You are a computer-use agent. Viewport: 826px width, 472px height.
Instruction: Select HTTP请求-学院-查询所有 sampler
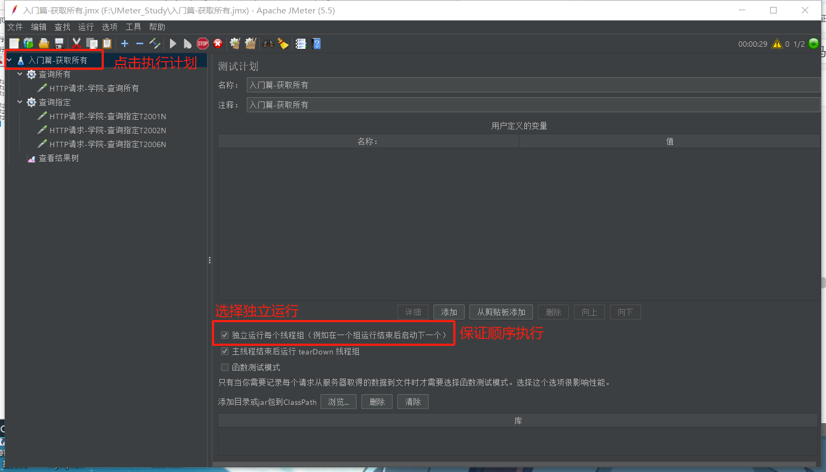click(94, 88)
